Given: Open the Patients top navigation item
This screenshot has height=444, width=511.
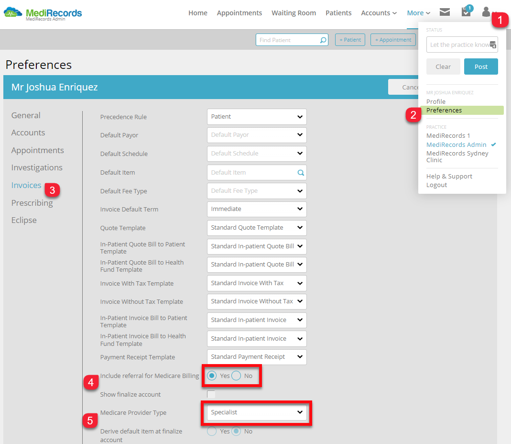Looking at the screenshot, I should (x=338, y=13).
